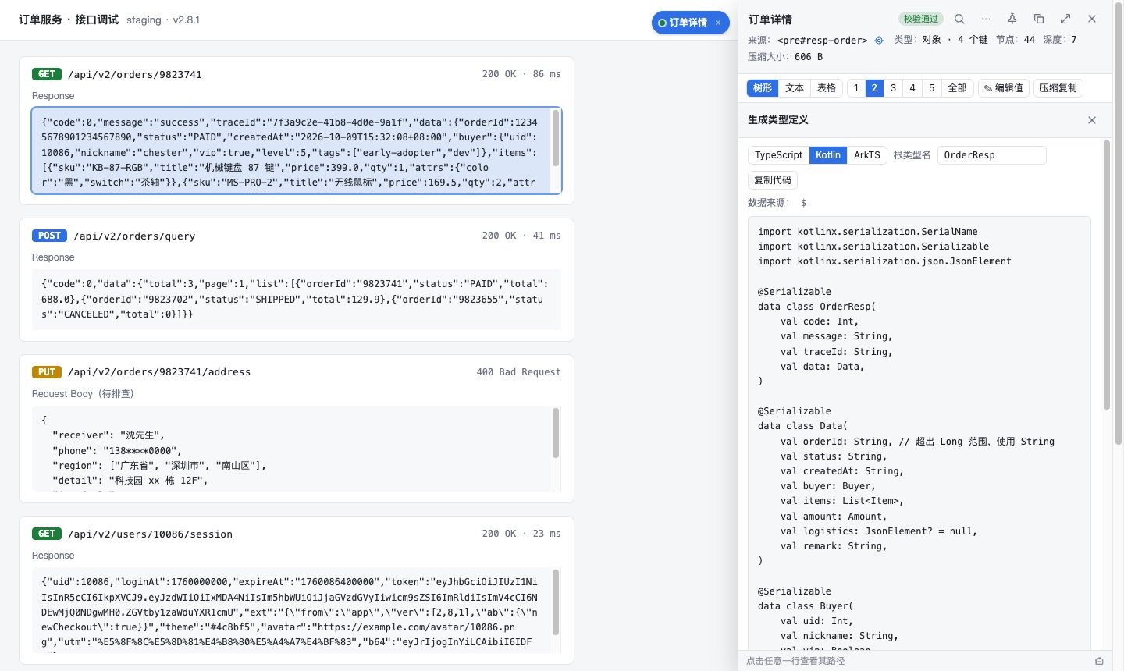Open search in the 订单详情 panel

[x=959, y=19]
